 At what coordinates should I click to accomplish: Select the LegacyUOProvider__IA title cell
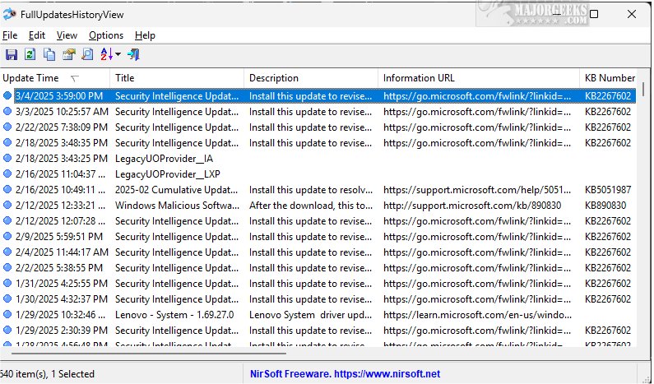[164, 159]
